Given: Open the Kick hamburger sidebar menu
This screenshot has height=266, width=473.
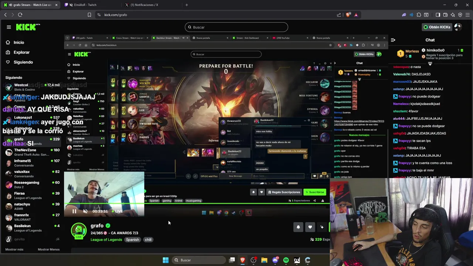Looking at the screenshot, I should pos(9,27).
